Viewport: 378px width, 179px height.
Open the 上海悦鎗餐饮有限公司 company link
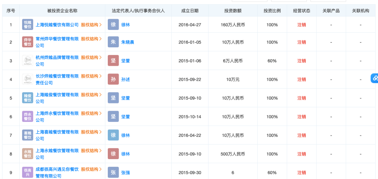click(57, 25)
